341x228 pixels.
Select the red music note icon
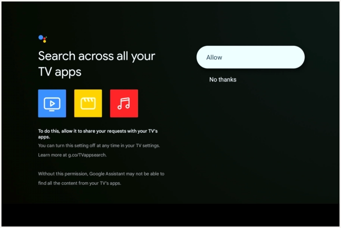(124, 103)
